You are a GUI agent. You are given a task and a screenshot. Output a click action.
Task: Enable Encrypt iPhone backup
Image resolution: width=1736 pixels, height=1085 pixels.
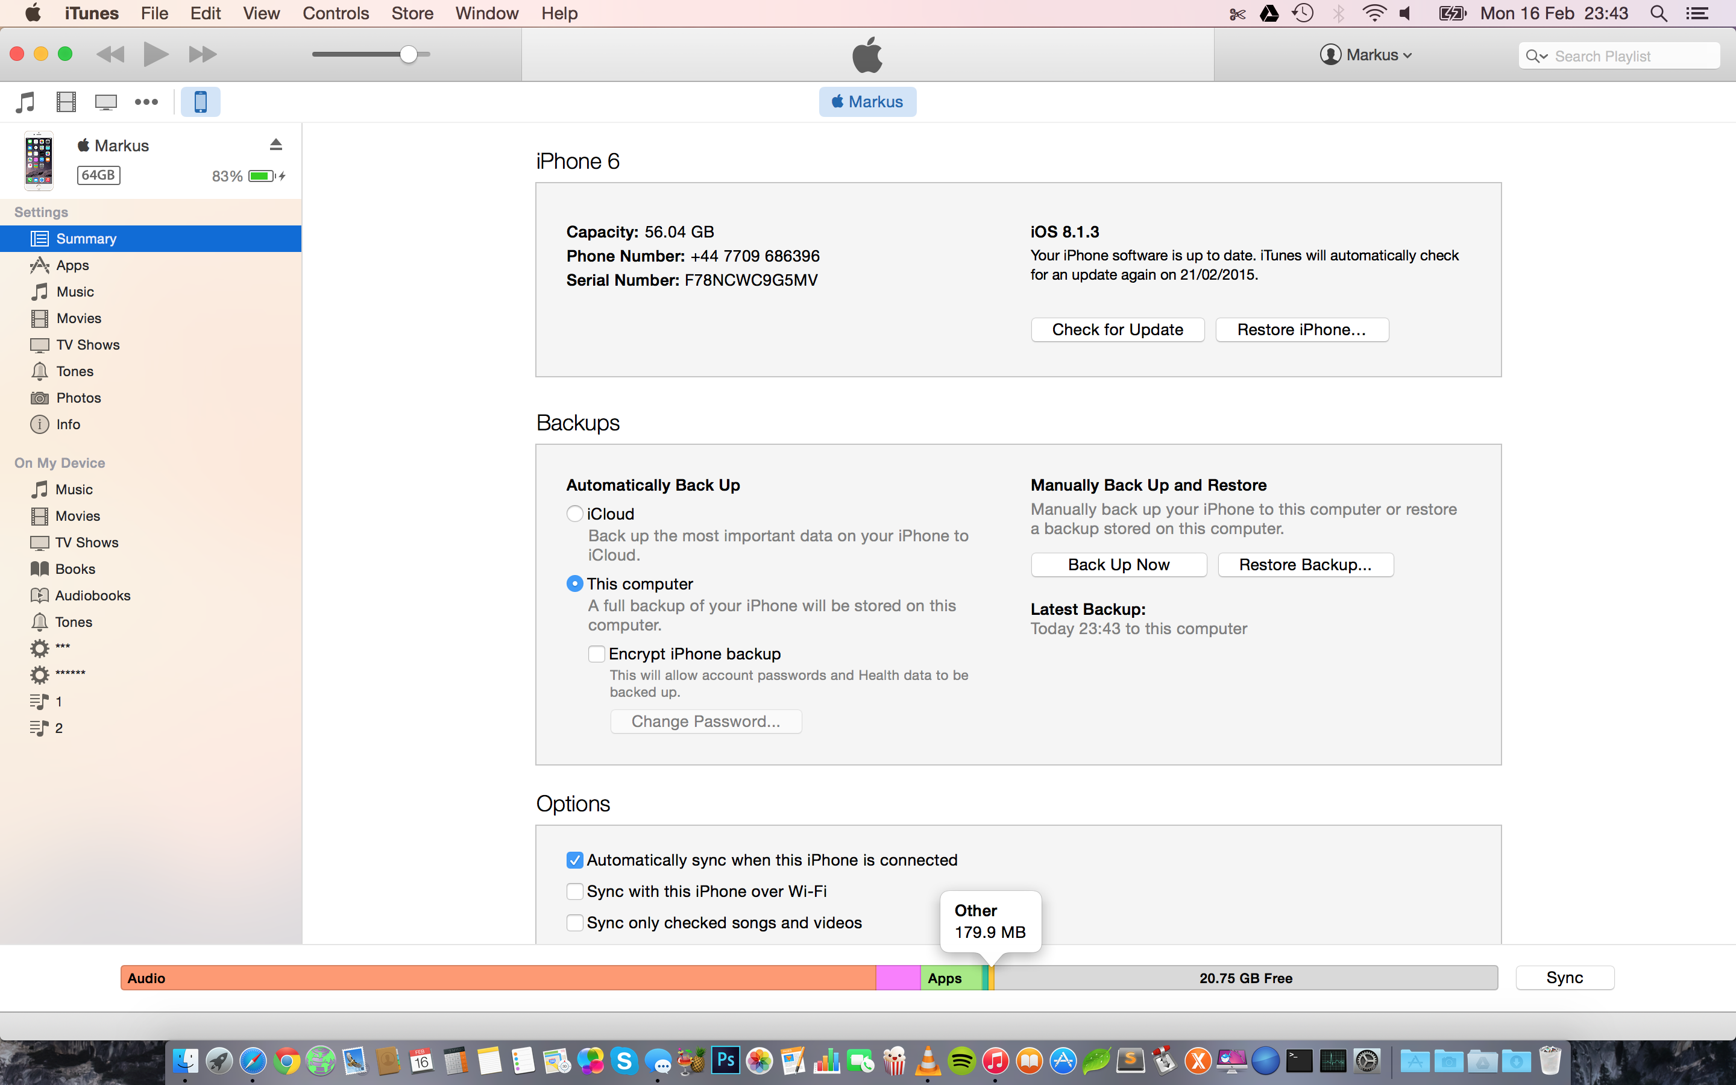point(596,654)
